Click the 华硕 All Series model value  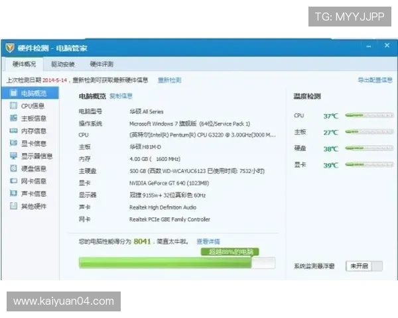pos(146,111)
